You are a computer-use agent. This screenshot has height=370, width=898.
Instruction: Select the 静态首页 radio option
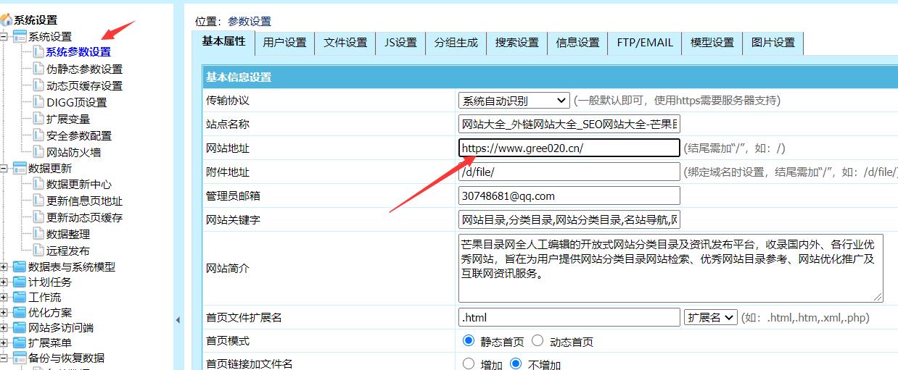pyautogui.click(x=469, y=341)
